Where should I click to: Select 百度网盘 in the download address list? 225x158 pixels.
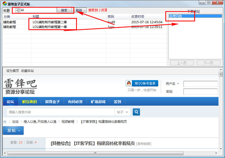point(195,16)
